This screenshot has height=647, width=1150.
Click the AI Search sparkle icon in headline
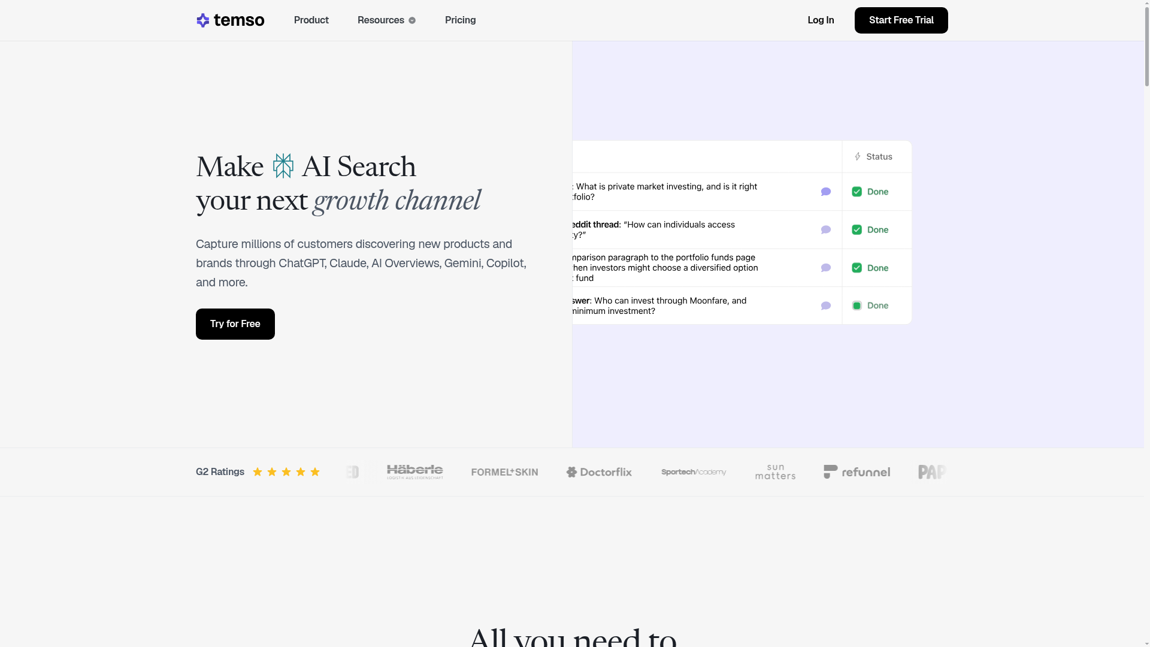tap(283, 166)
